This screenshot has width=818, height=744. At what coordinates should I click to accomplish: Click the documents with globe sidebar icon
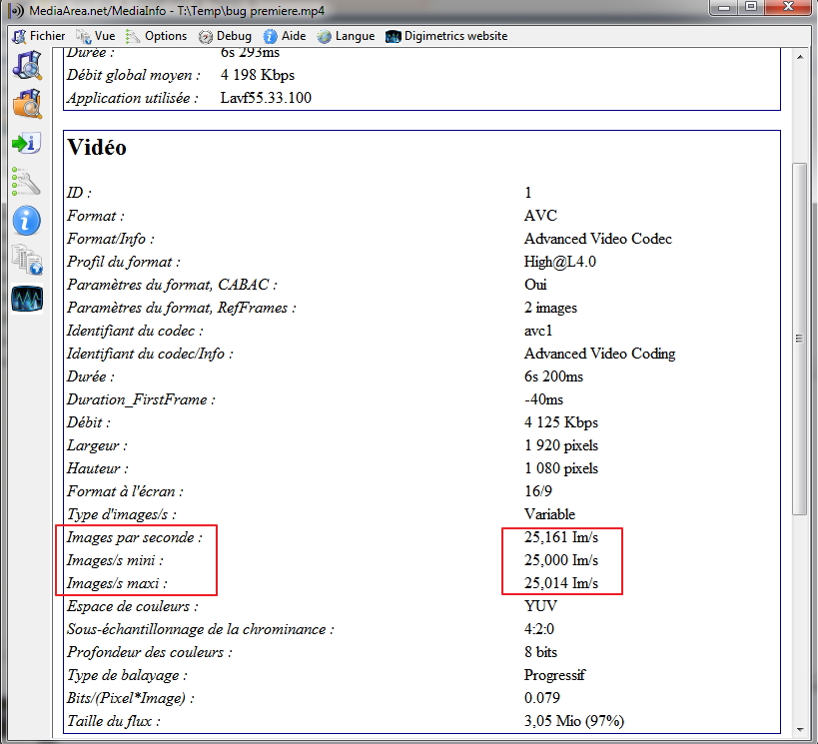27,260
